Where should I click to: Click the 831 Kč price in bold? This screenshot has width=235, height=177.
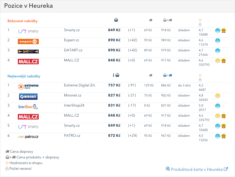[114, 106]
